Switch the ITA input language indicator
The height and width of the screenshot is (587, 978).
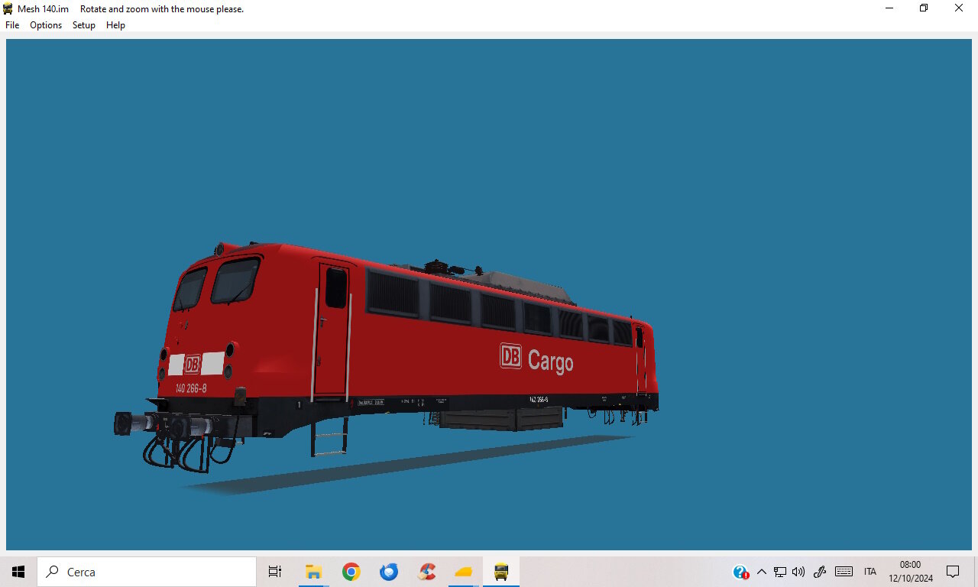(870, 572)
